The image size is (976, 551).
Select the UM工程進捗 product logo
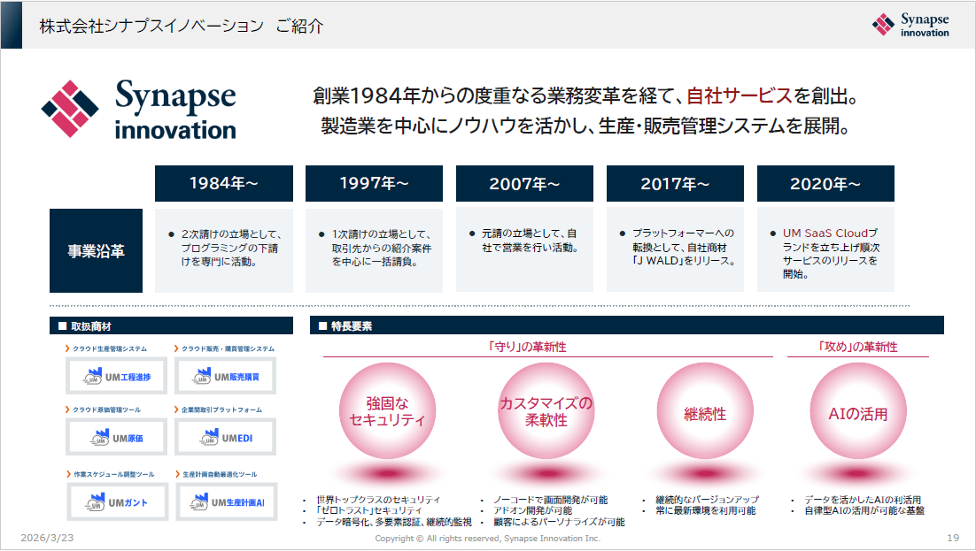click(x=115, y=377)
